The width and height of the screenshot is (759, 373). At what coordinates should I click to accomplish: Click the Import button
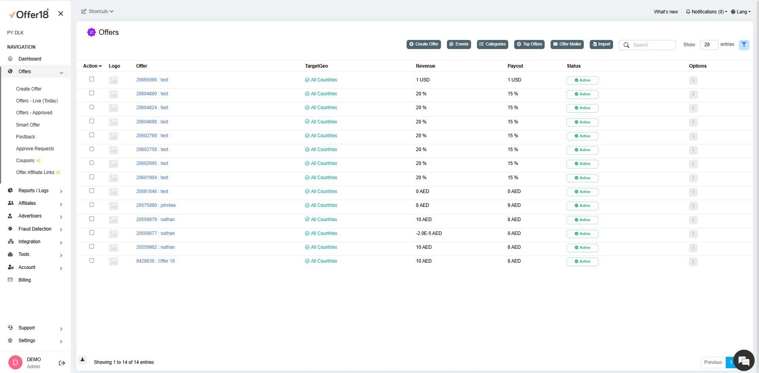(x=601, y=44)
